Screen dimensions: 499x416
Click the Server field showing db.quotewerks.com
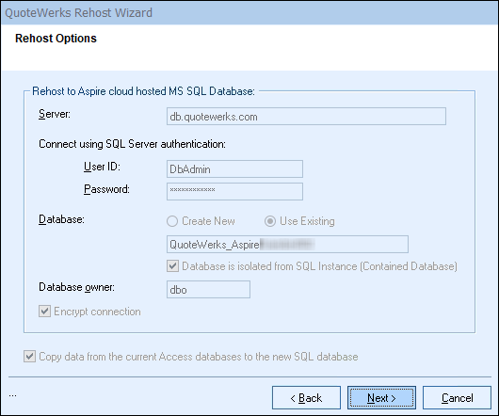pos(306,117)
